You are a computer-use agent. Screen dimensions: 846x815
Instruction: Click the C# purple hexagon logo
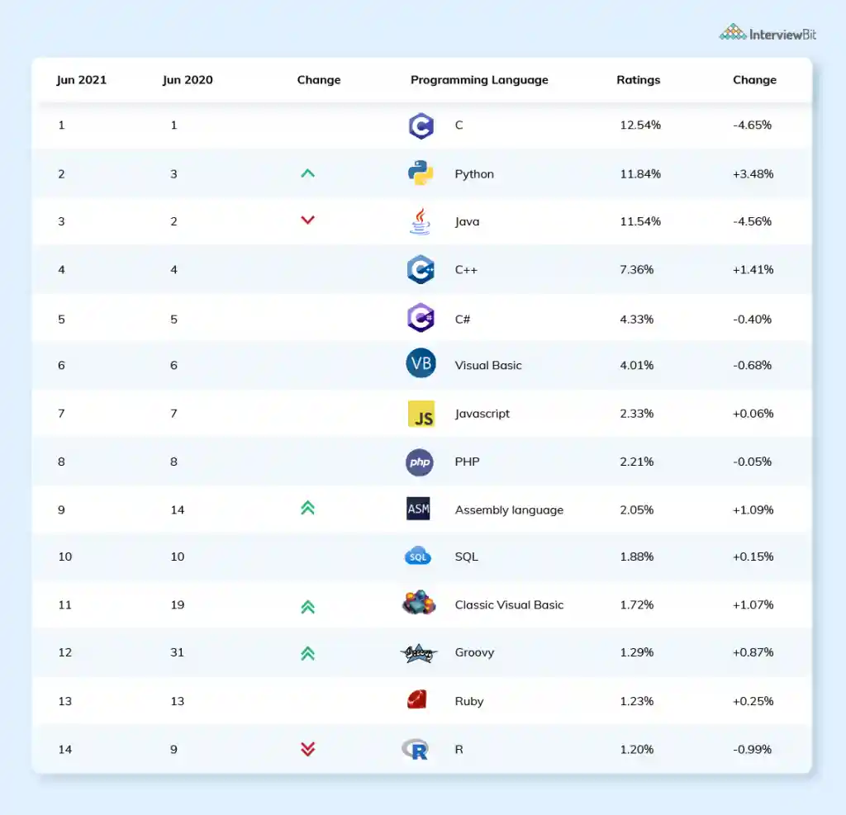[421, 318]
